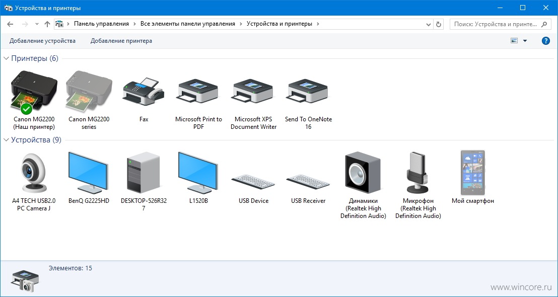Go back with the left arrow
Viewport: 558px width, 297px height.
point(10,24)
